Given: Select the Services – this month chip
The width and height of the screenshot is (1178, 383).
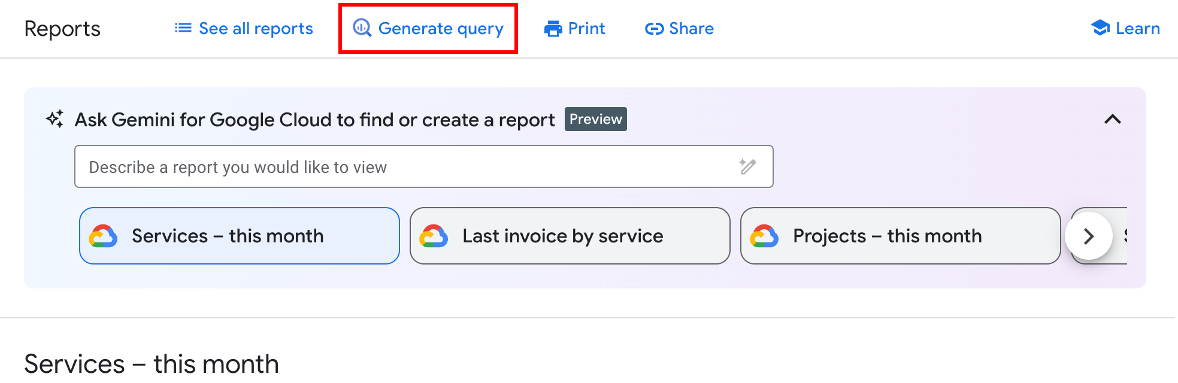Looking at the screenshot, I should (x=240, y=236).
